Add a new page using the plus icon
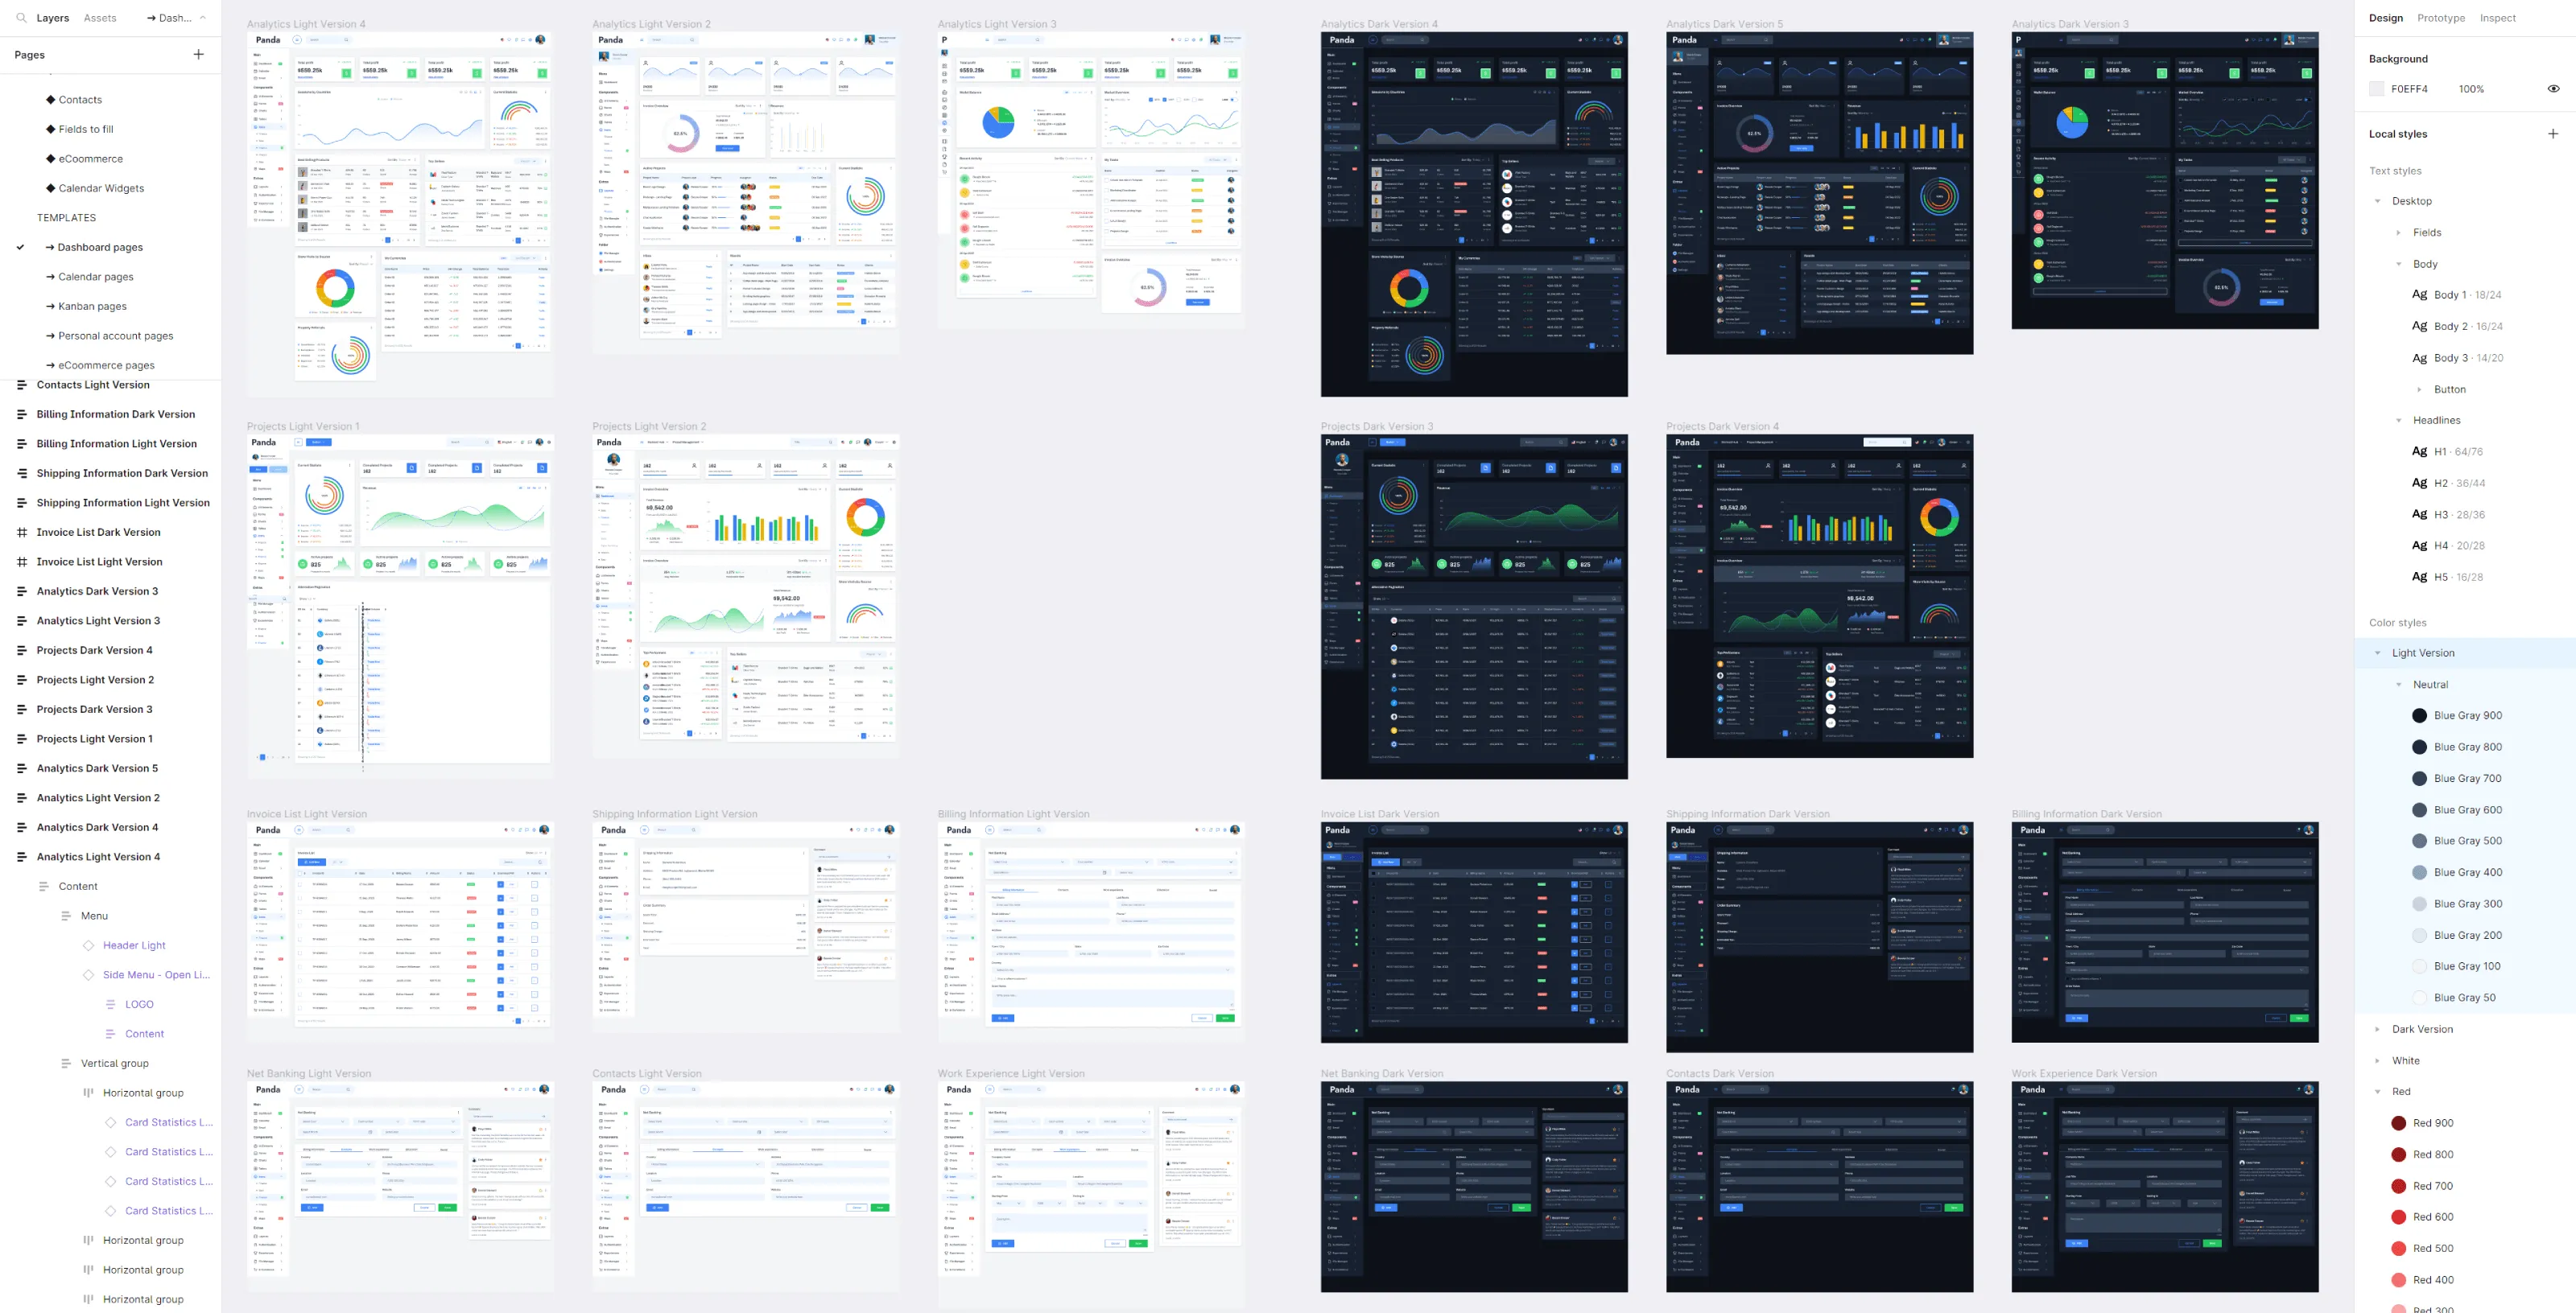 (x=199, y=54)
